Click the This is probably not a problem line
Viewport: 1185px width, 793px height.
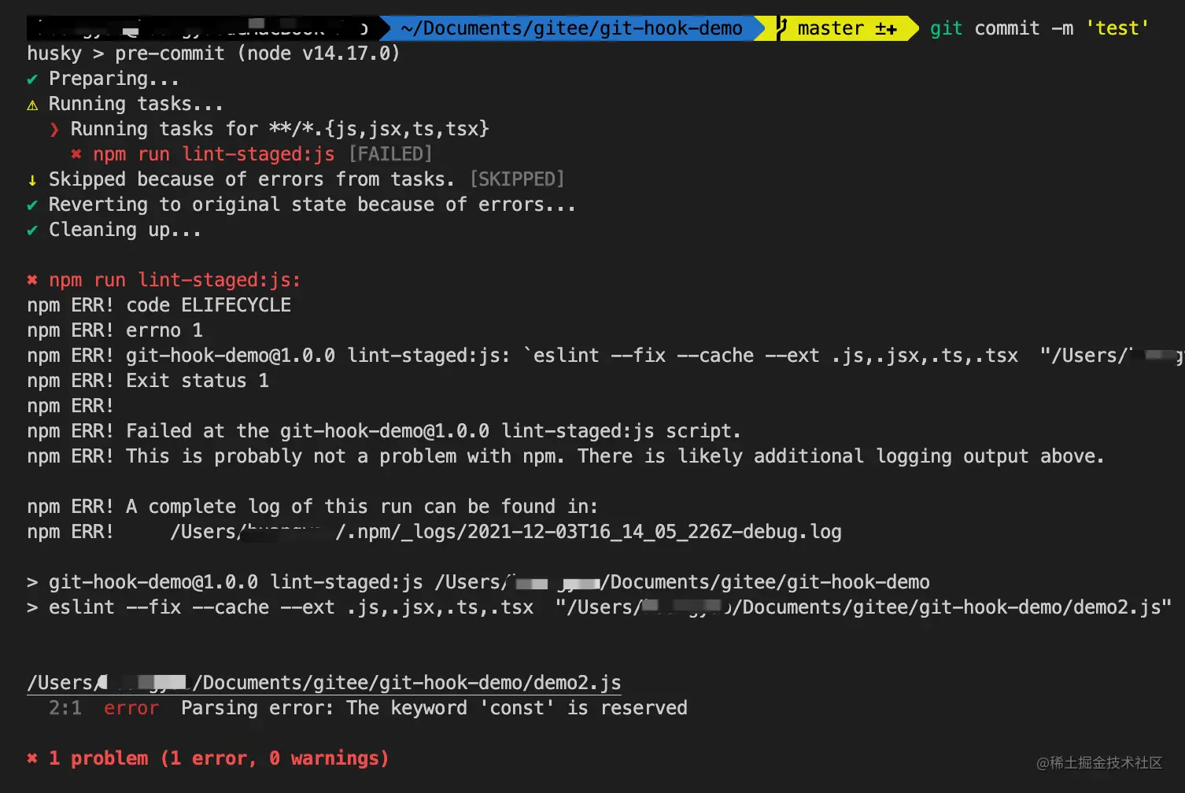[x=566, y=456]
